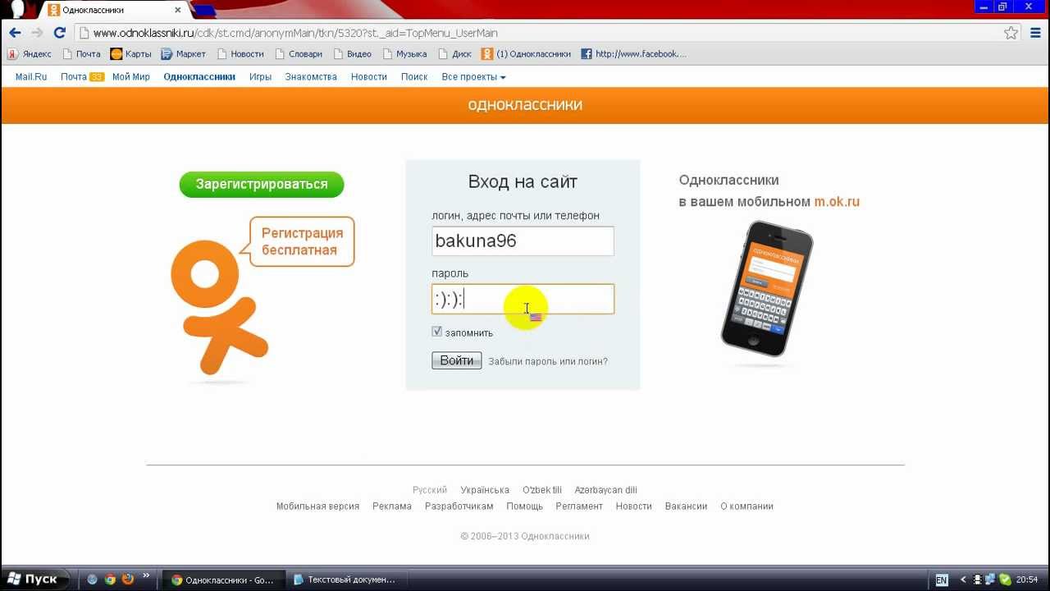Click the first quick launch globe icon
Image resolution: width=1050 pixels, height=591 pixels.
click(92, 580)
